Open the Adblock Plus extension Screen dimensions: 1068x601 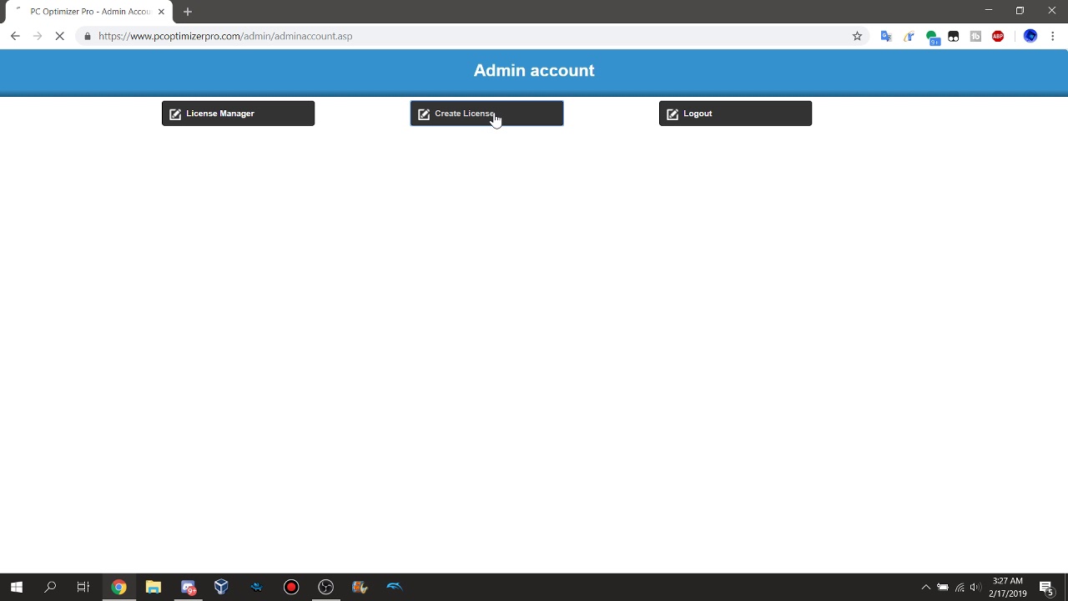(998, 36)
